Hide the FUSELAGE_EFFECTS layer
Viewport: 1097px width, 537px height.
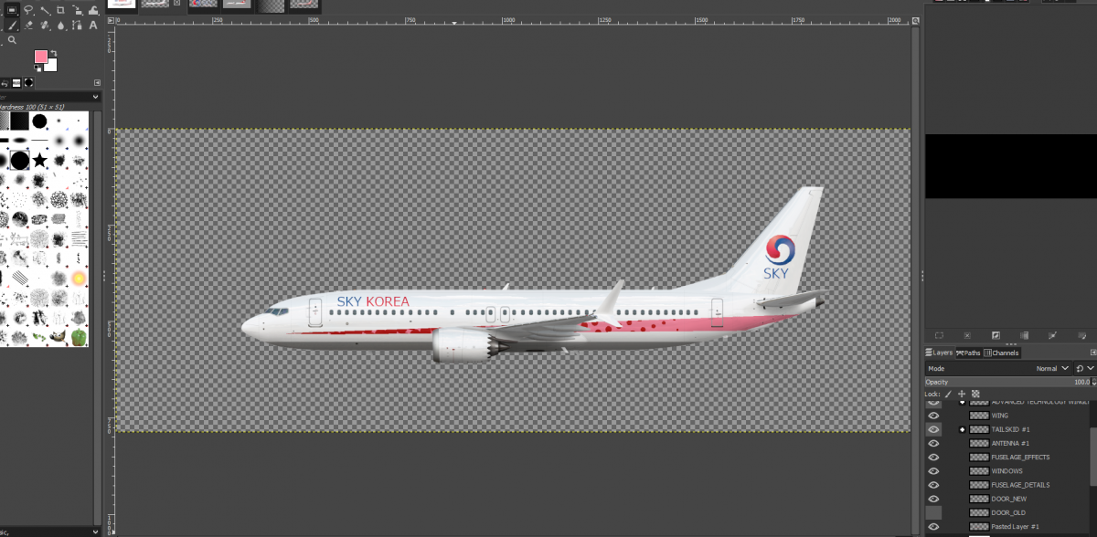[933, 457]
